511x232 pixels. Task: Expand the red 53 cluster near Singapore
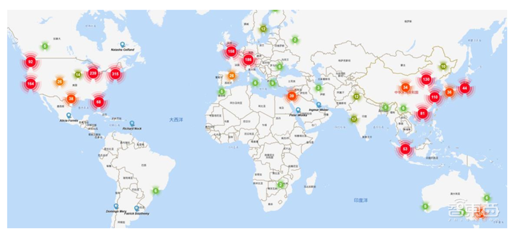[x=405, y=149]
